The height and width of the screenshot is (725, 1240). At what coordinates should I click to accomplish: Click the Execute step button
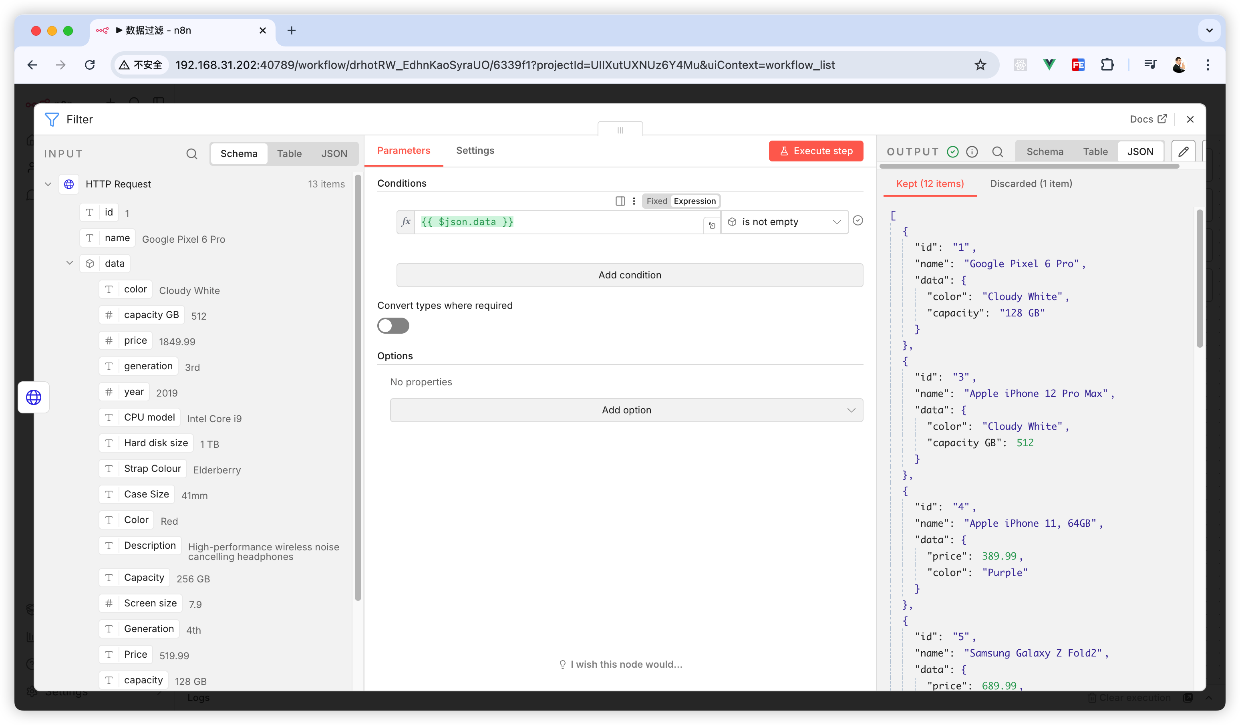(x=815, y=151)
